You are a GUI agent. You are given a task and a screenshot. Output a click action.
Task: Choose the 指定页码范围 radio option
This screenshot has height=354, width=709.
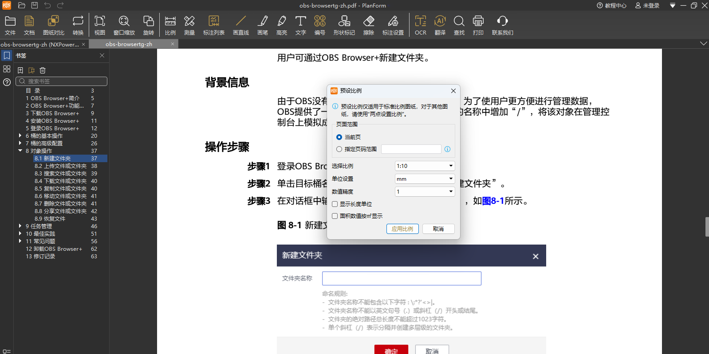(x=339, y=149)
